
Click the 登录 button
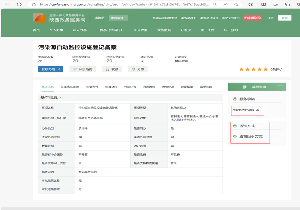click(285, 18)
